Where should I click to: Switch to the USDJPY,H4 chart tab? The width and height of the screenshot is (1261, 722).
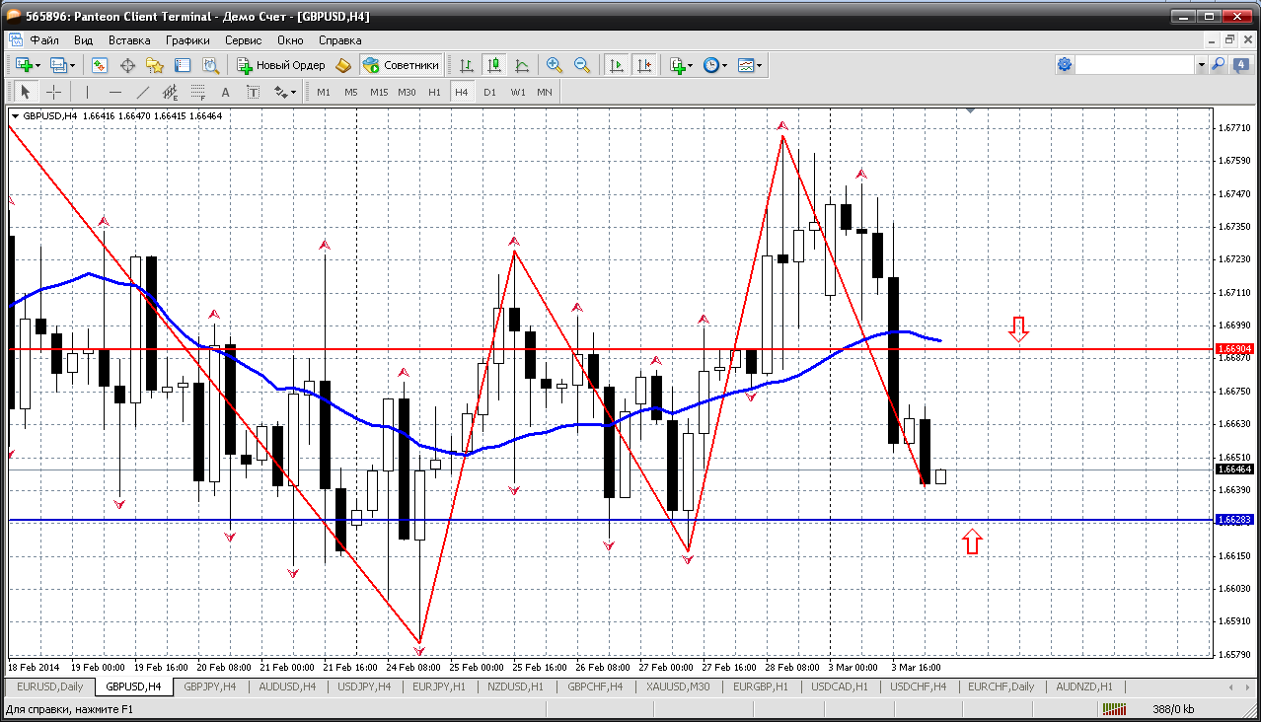pyautogui.click(x=364, y=686)
